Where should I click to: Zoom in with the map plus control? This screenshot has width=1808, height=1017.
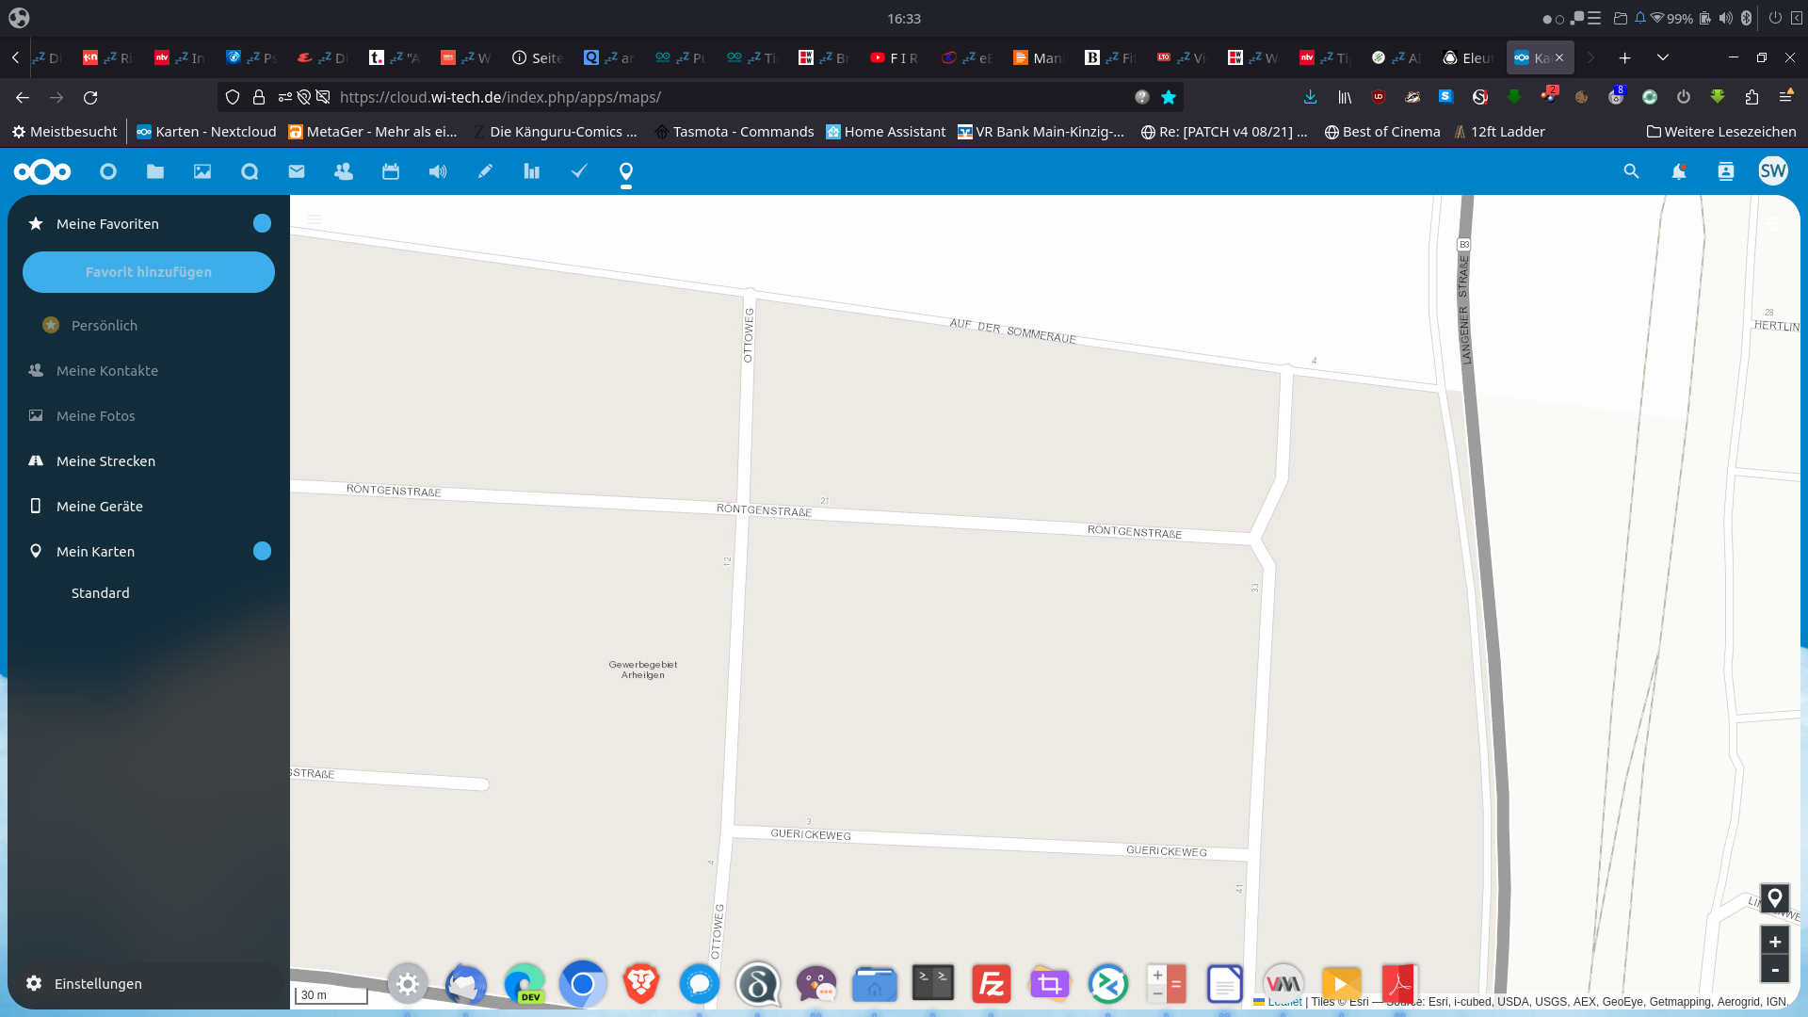[1775, 941]
